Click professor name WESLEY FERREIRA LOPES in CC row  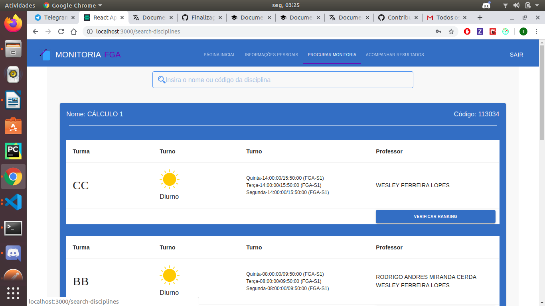pos(413,185)
